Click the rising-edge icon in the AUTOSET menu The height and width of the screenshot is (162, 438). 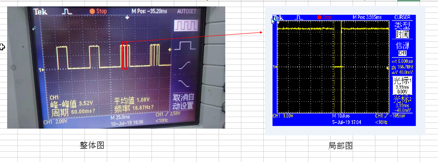[185, 65]
